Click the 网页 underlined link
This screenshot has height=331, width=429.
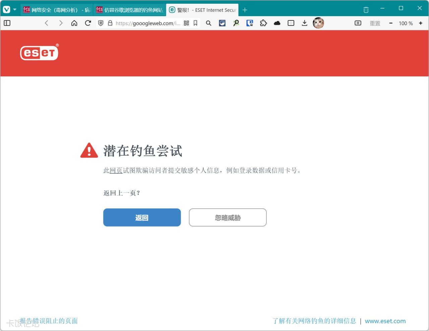coord(116,171)
